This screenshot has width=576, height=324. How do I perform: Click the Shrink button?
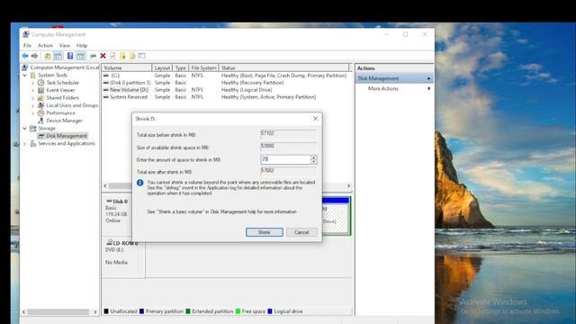click(x=264, y=232)
